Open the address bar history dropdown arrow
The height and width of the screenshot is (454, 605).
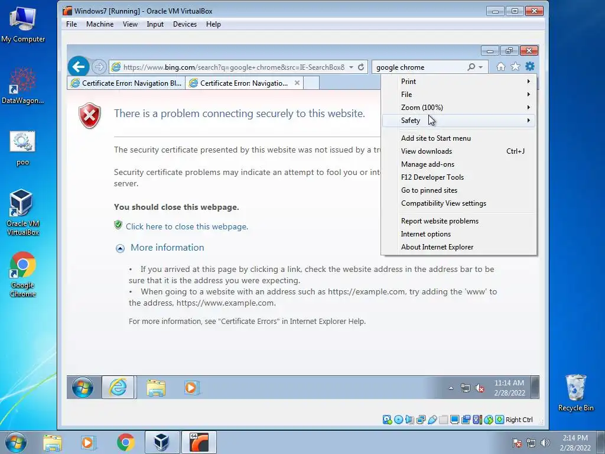point(351,67)
